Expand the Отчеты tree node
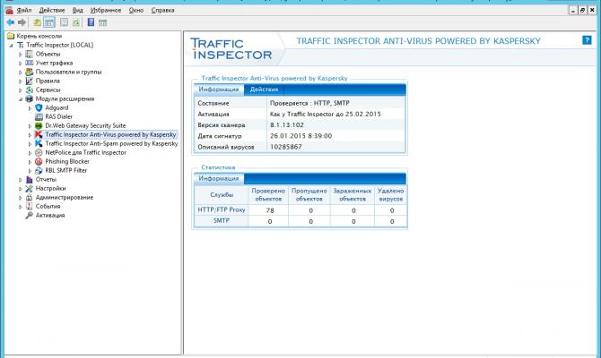Image resolution: width=601 pixels, height=358 pixels. point(21,180)
